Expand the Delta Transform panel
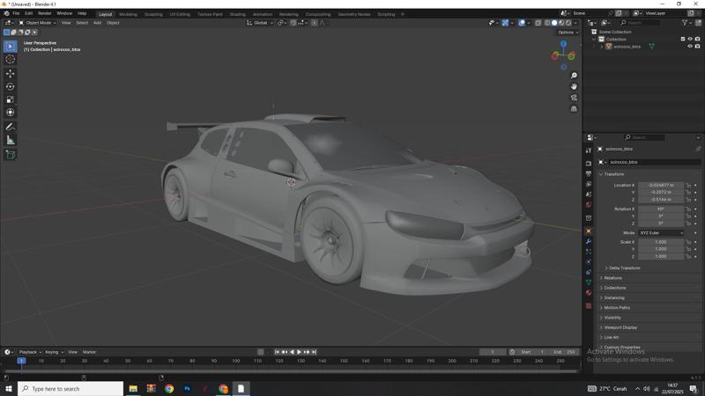Screen dimensions: 705x396 point(624,268)
